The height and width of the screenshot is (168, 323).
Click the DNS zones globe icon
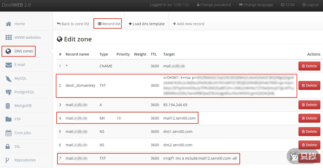click(x=8, y=51)
